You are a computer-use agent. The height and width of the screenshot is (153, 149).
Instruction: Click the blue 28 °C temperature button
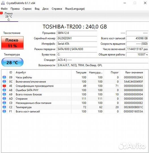point(12,62)
